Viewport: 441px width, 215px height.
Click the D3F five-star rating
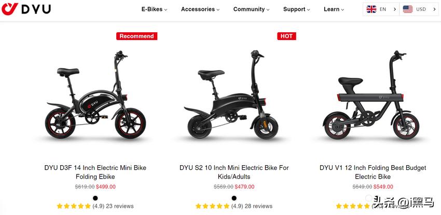pyautogui.click(x=74, y=206)
